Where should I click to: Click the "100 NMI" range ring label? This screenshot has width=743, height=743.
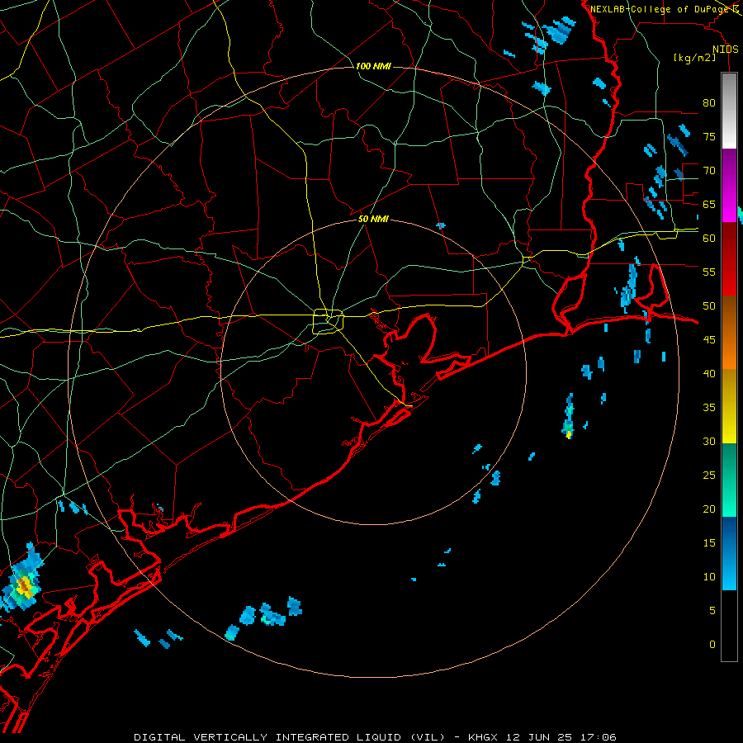coord(373,66)
